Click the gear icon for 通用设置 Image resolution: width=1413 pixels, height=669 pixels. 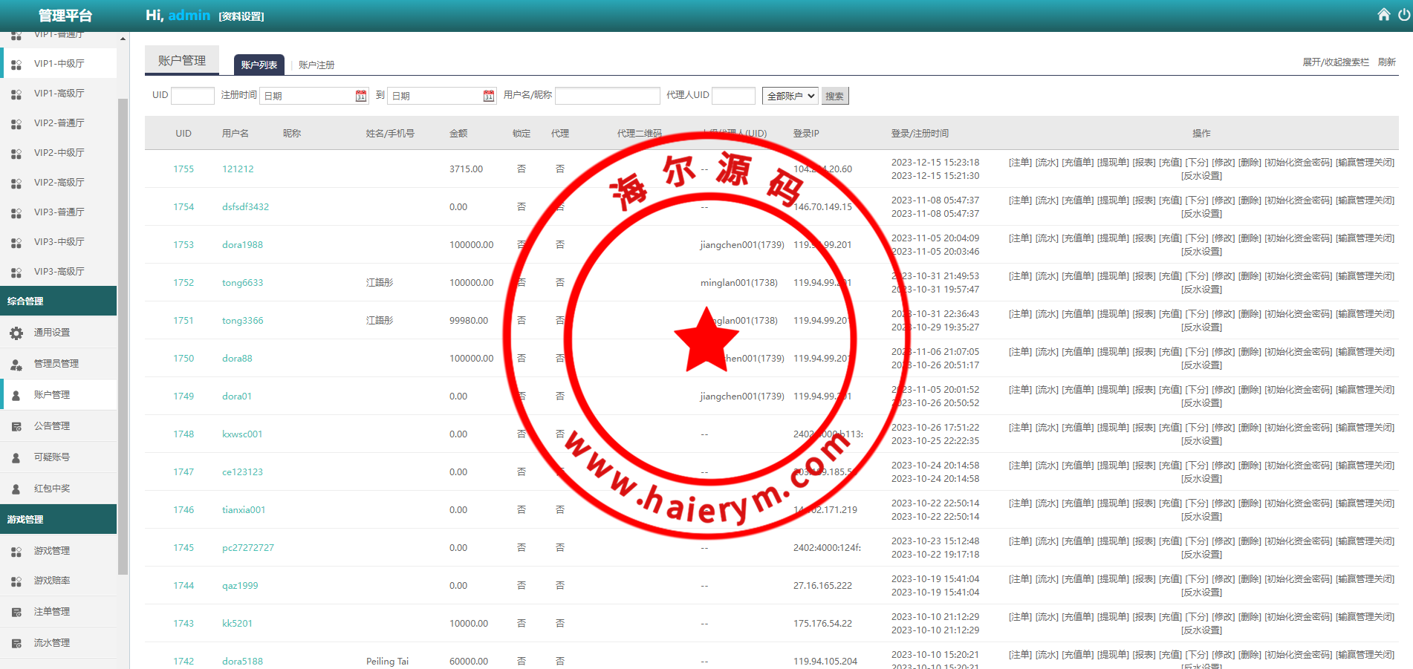pos(16,333)
